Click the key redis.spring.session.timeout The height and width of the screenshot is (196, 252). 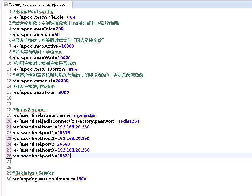(x=43, y=179)
